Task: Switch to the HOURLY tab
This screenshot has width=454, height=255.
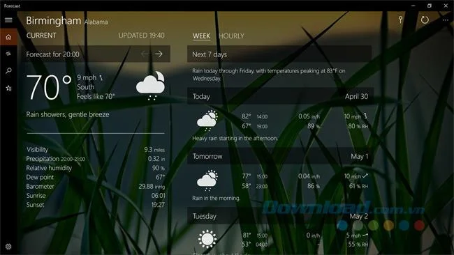Action: pyautogui.click(x=231, y=36)
